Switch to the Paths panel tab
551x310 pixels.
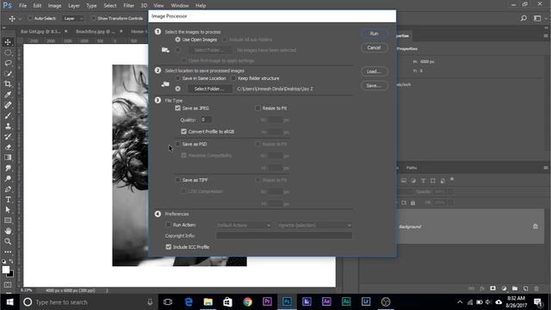tap(412, 168)
